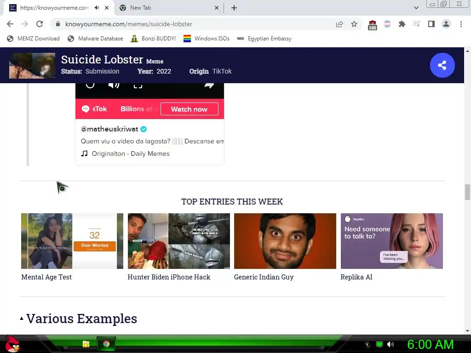Collapse the Various Examples section
The width and height of the screenshot is (471, 353).
(x=22, y=319)
